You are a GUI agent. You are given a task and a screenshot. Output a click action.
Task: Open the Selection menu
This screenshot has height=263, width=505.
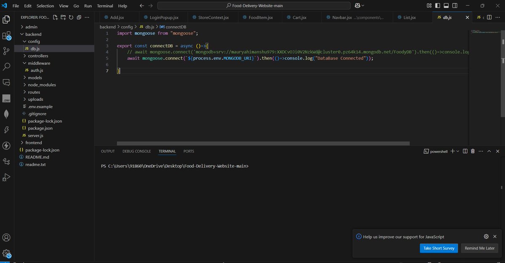point(45,6)
